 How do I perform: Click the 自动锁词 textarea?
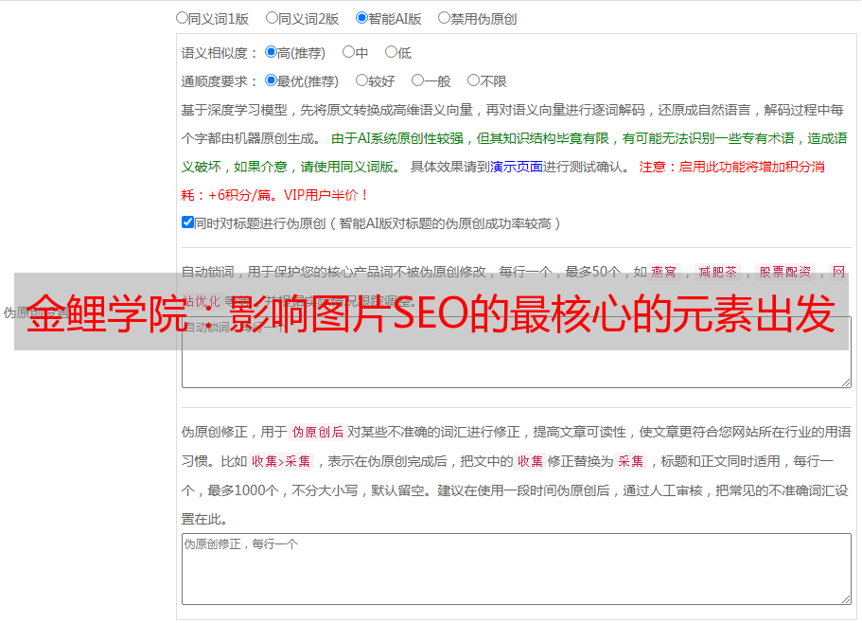[517, 352]
